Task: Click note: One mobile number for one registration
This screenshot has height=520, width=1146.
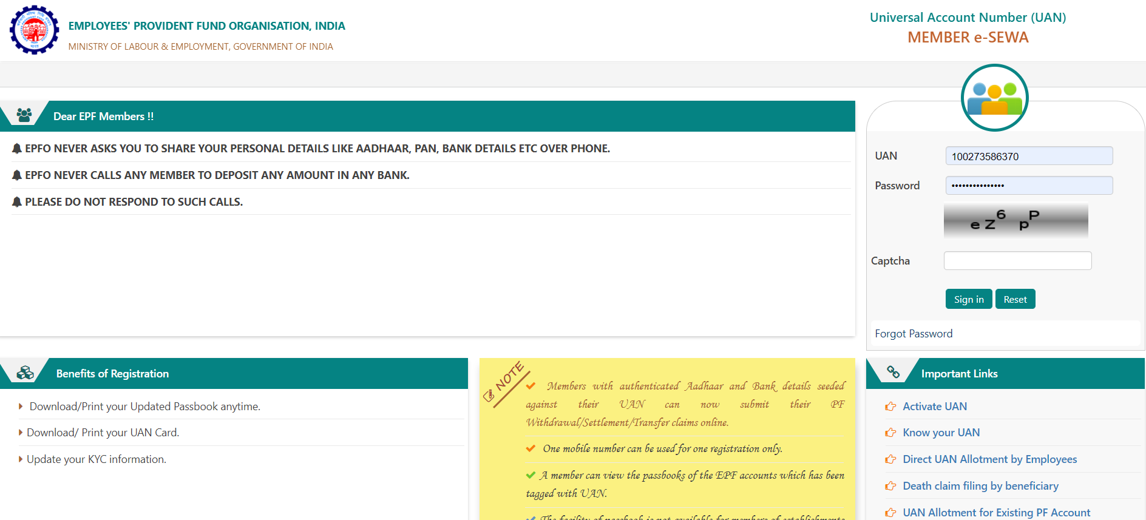Action: coord(662,448)
